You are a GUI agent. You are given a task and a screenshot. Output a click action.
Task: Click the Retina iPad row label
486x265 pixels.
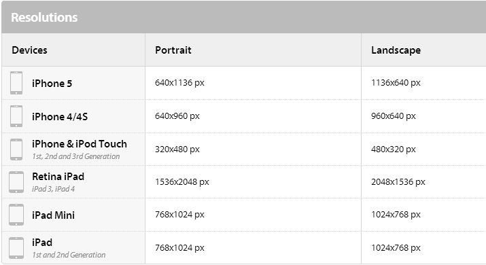[58, 177]
